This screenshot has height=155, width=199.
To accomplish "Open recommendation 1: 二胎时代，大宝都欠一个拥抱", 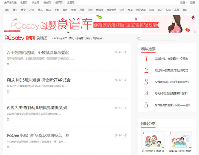I will [171, 59].
